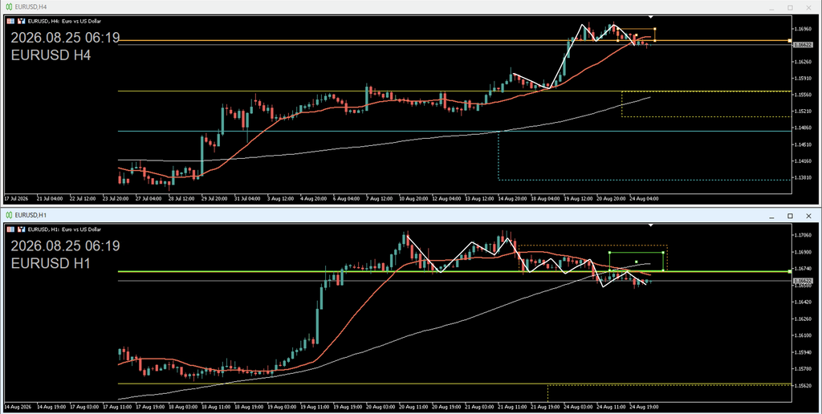The image size is (822, 414).
Task: Click '7 Aug 12:00' on H4 time axis
Action: 380,199
